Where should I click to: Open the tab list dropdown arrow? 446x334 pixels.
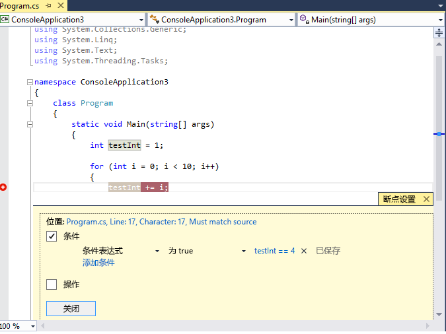click(x=441, y=6)
